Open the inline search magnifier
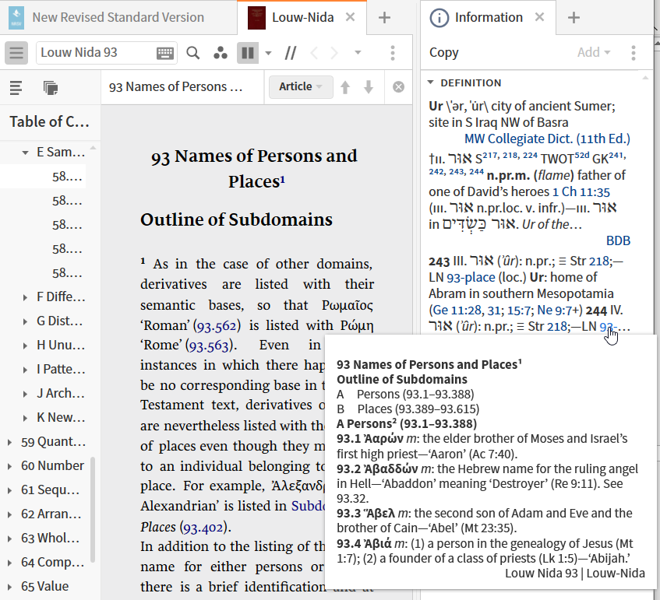The image size is (660, 600). (x=192, y=53)
